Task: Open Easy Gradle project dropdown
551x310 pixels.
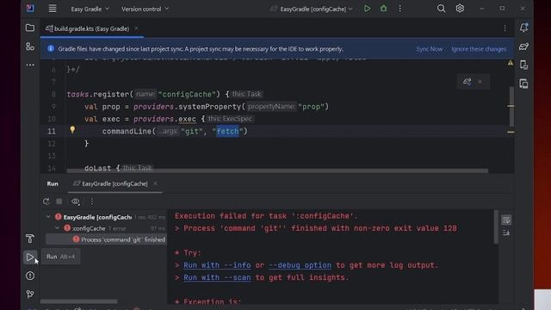Action: coord(90,9)
